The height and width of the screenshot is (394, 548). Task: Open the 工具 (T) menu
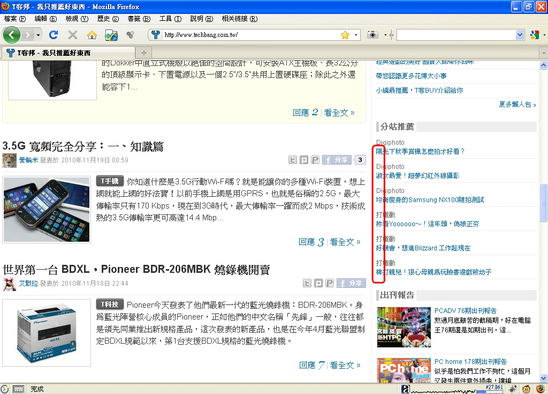coord(170,19)
